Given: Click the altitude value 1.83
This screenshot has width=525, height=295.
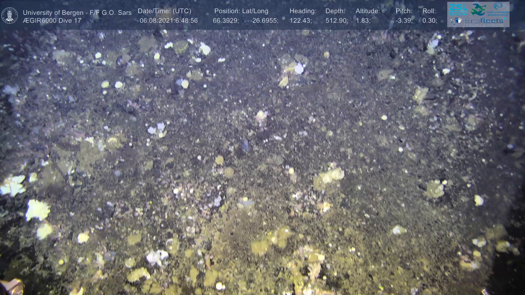Looking at the screenshot, I should pos(363,21).
